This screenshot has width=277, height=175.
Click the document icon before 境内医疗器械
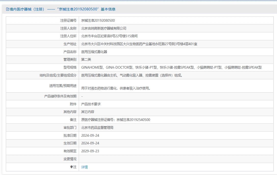click(7, 9)
